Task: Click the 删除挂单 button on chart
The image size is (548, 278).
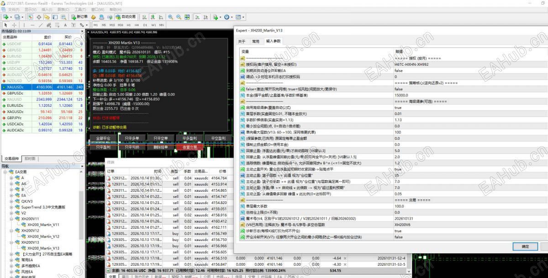Action: pos(161,147)
